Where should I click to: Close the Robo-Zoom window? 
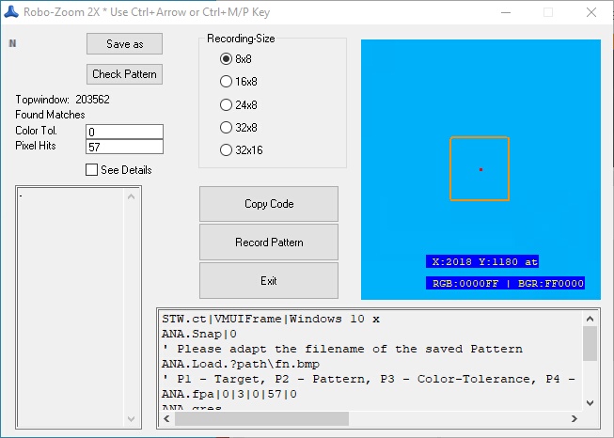[x=590, y=12]
